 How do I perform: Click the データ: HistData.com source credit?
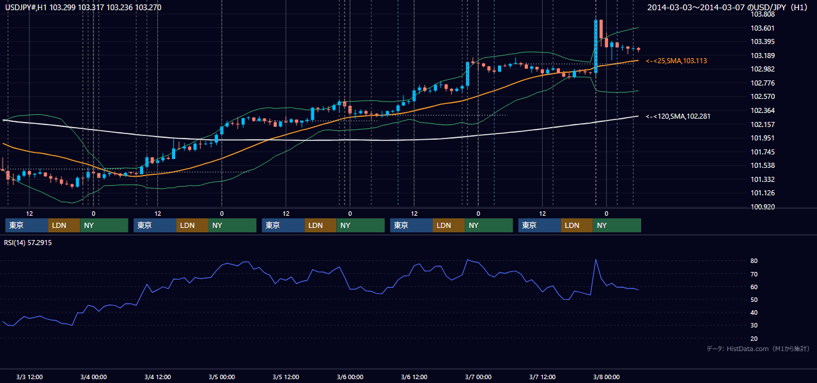point(758,349)
